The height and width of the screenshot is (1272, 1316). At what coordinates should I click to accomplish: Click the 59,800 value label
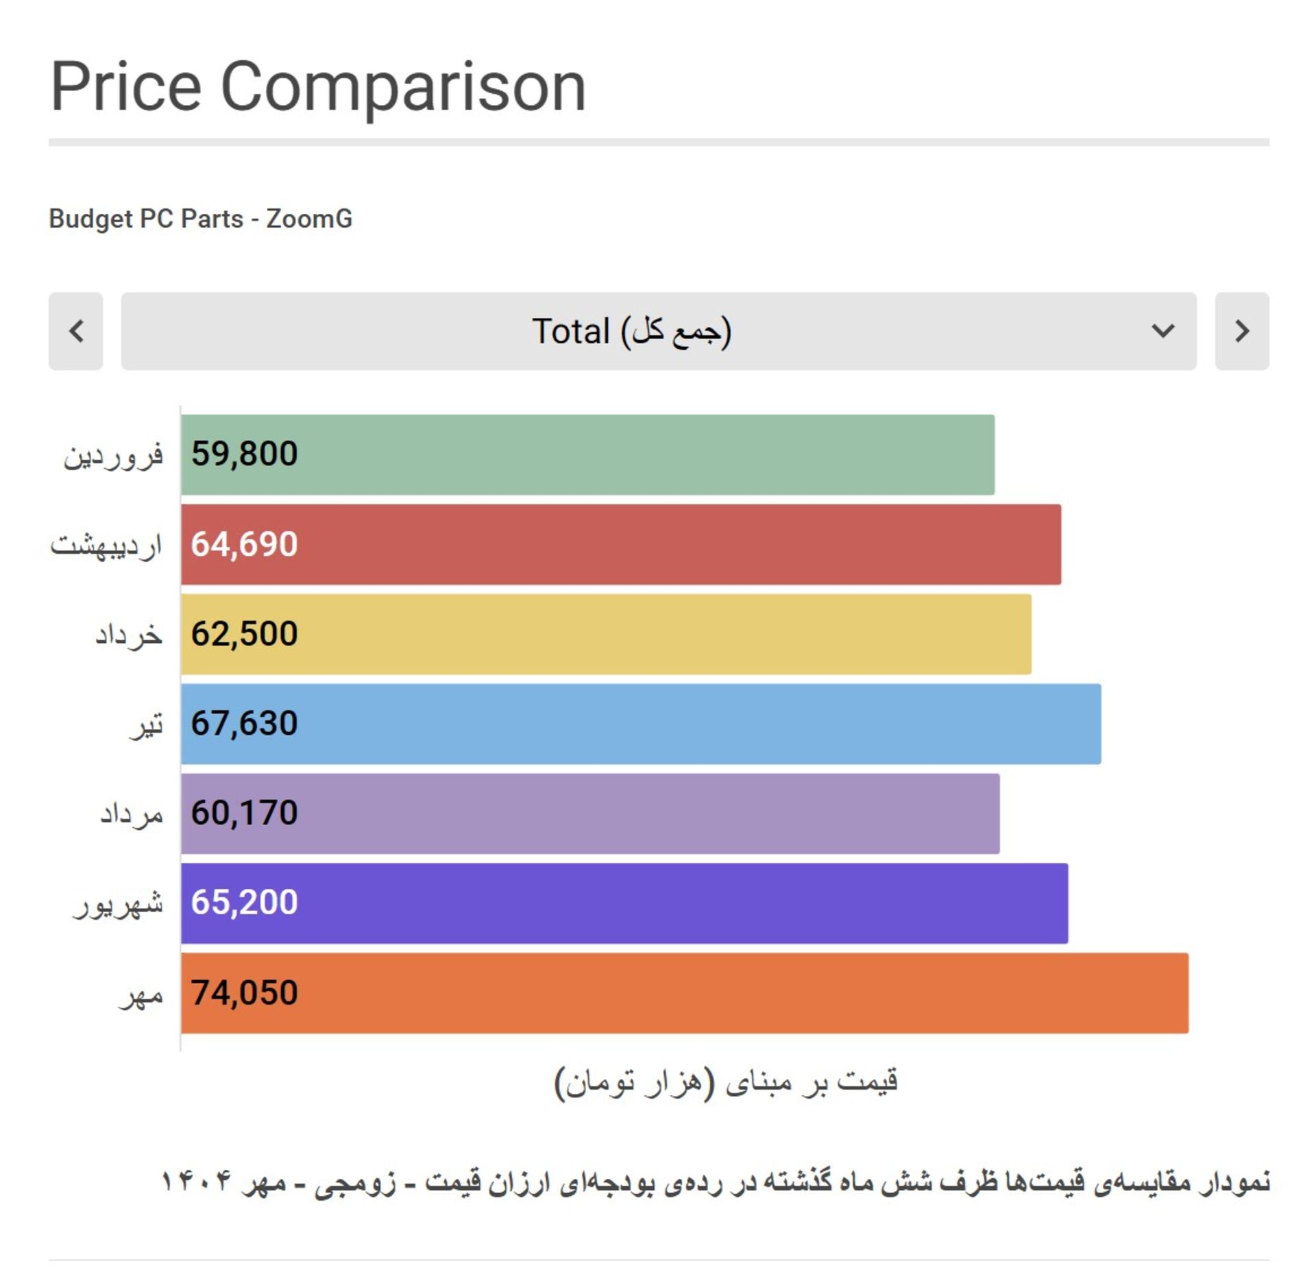pos(244,454)
